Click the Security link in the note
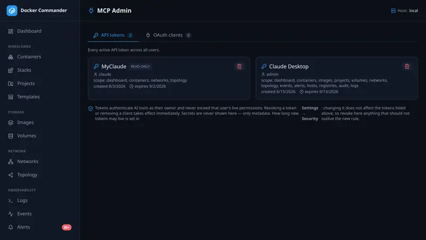This screenshot has height=240, width=426. [x=310, y=118]
